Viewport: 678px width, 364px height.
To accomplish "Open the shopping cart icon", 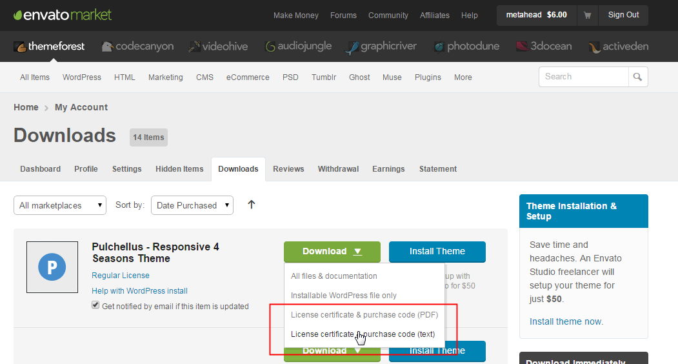I will (587, 15).
